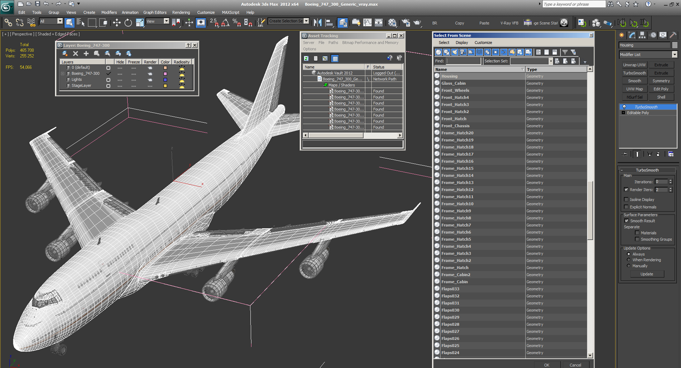This screenshot has width=681, height=368.
Task: Select When Rendering update option
Action: [x=629, y=260]
